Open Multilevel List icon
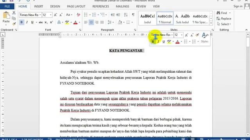Screen dimensions: 250x140 click(x=102, y=15)
